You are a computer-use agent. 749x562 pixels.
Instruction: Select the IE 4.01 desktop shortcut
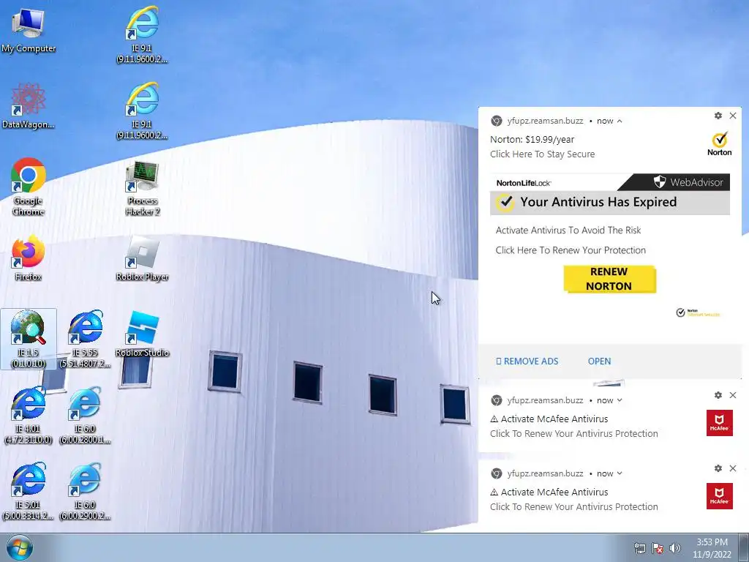coord(29,416)
